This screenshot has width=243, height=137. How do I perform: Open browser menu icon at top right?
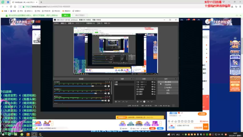tap(240, 6)
